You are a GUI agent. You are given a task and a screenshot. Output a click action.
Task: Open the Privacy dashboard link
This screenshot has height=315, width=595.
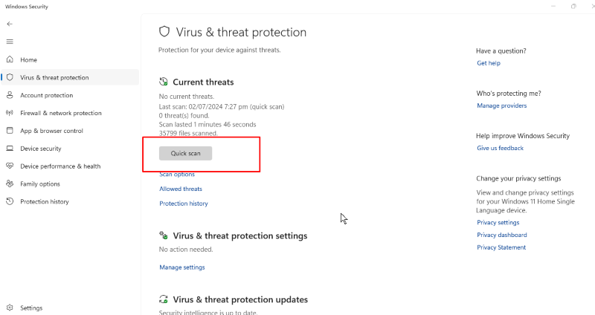point(502,235)
